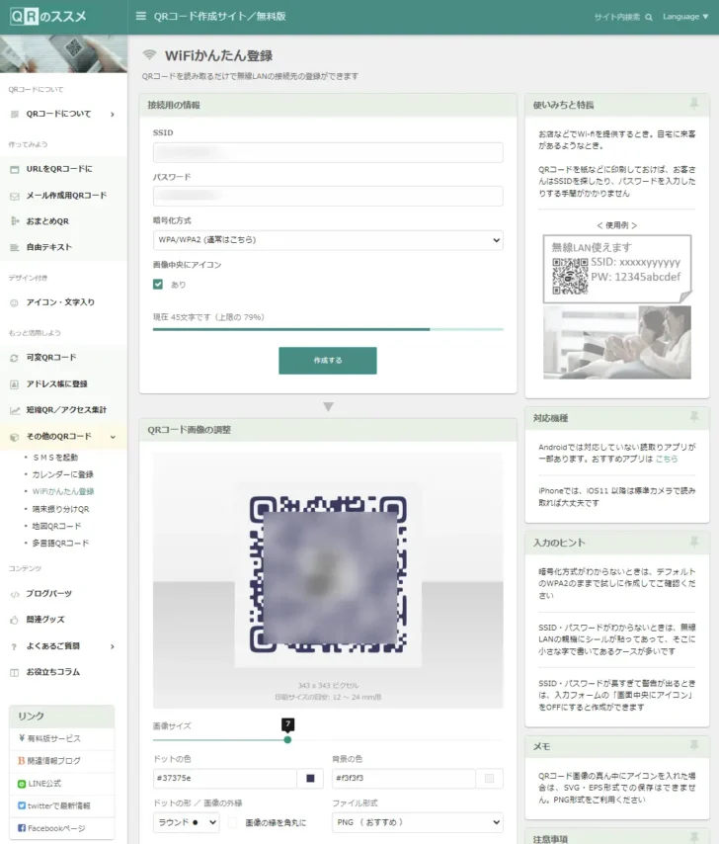Viewport: 719px width, 844px height.
Task: Click the URL window icon in sidebar
Action: (x=15, y=170)
